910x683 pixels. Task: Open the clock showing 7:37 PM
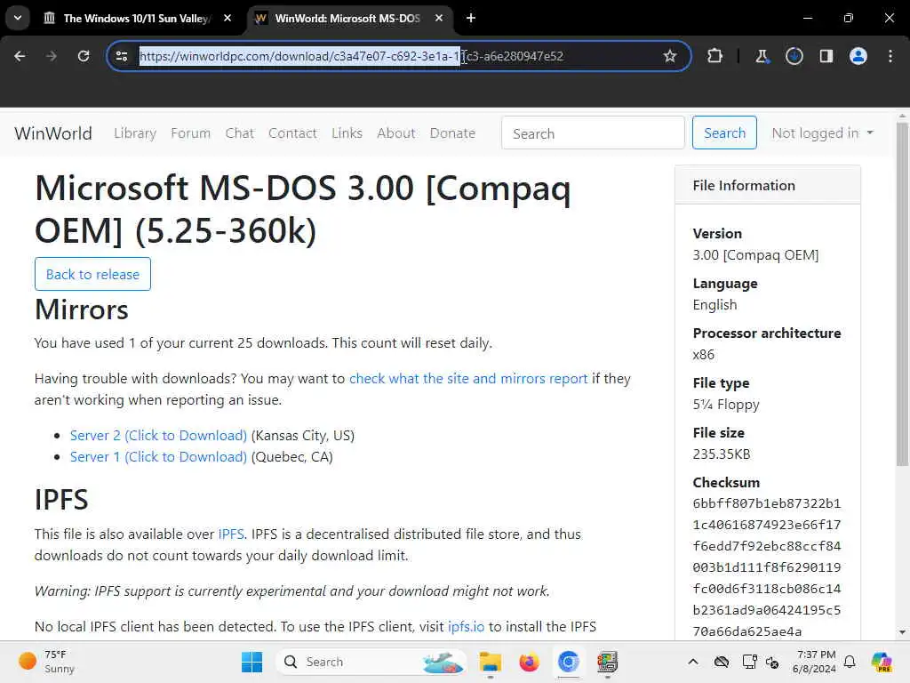click(x=816, y=662)
